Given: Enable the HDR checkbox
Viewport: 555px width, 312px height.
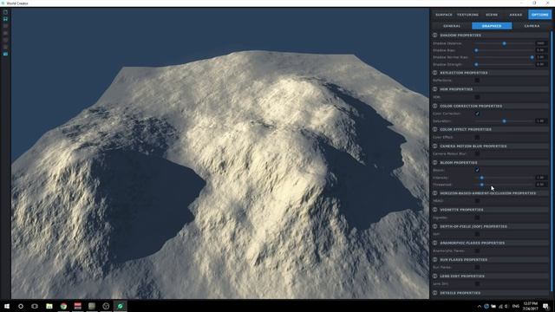Looking at the screenshot, I should (477, 97).
